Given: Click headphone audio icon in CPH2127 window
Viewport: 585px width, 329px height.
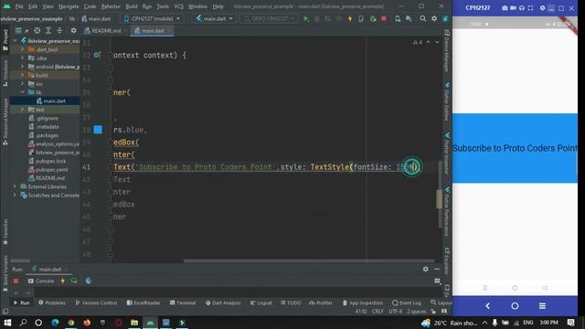Looking at the screenshot, I should tap(522, 8).
